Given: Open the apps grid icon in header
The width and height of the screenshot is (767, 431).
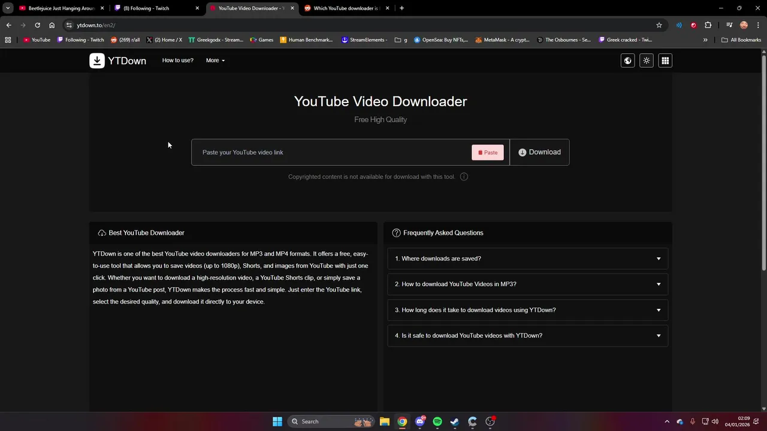Looking at the screenshot, I should tap(665, 60).
